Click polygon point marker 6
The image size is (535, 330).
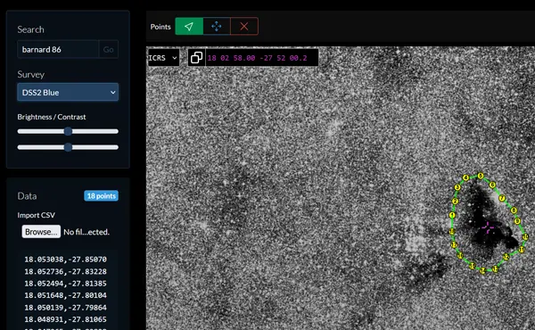(492, 185)
